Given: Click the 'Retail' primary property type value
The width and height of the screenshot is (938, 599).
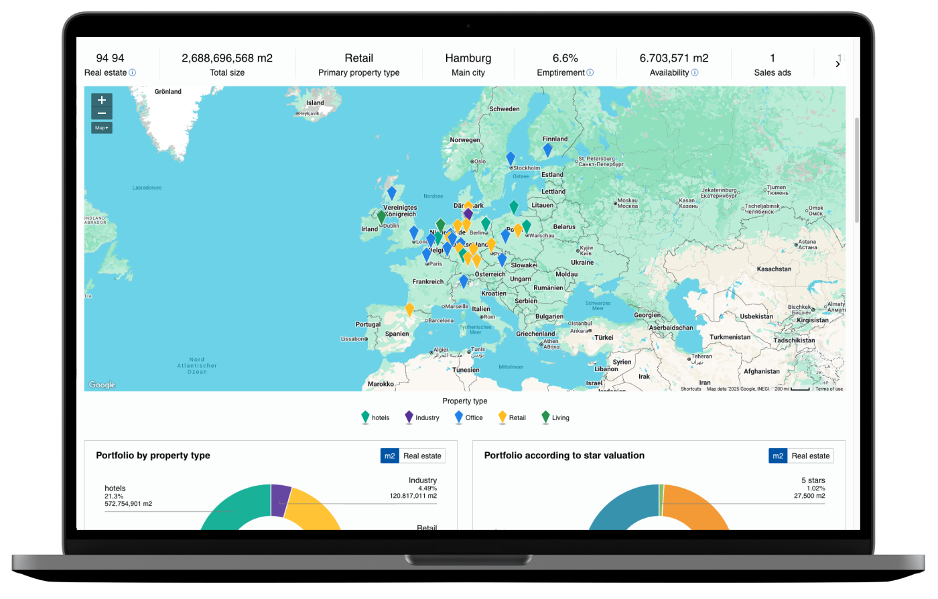Looking at the screenshot, I should click(x=359, y=58).
